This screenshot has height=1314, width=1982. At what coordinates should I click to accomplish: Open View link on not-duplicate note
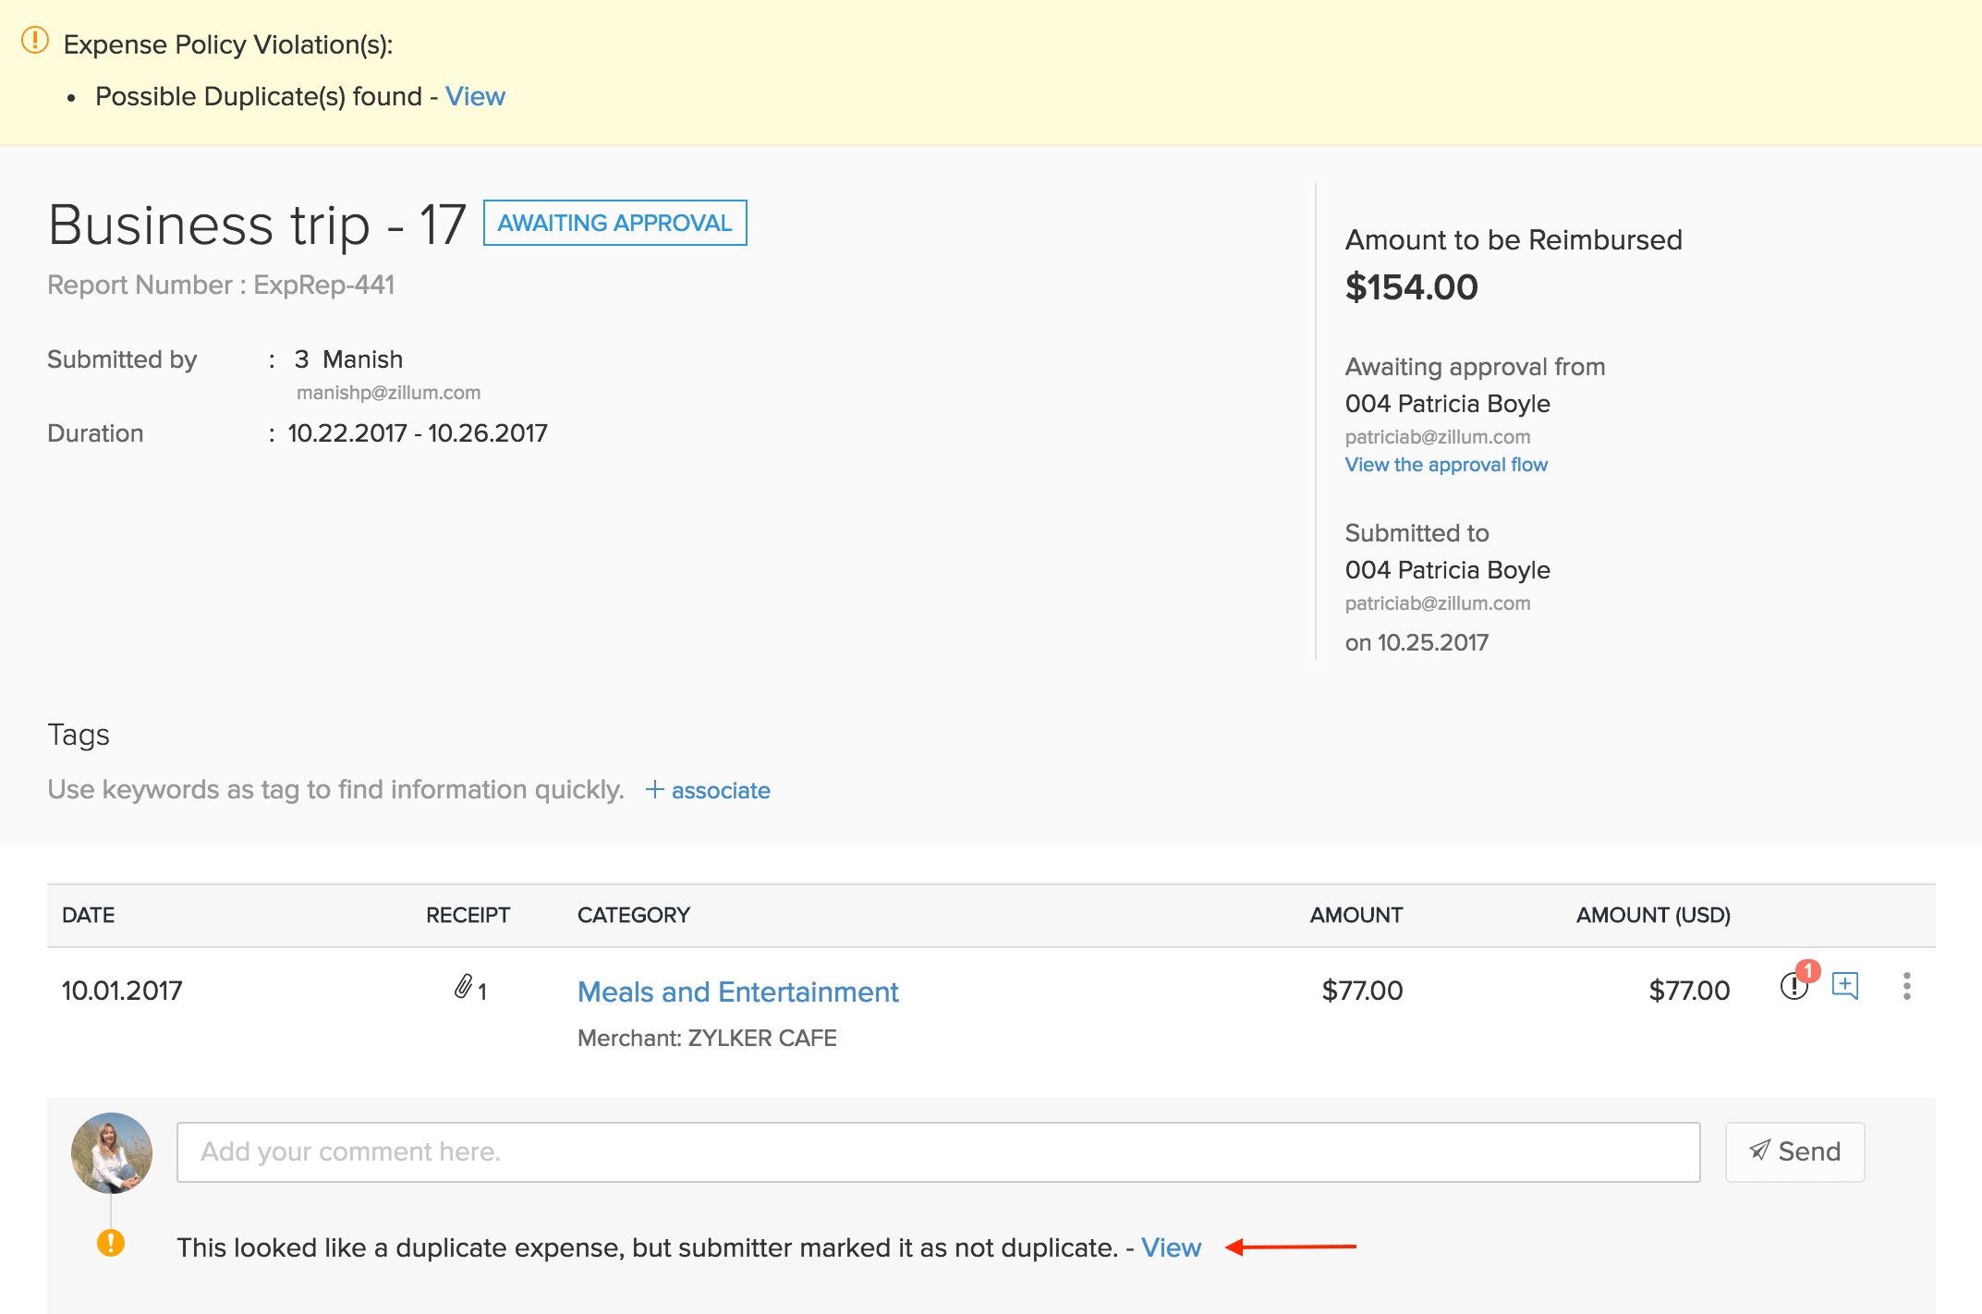(1171, 1247)
